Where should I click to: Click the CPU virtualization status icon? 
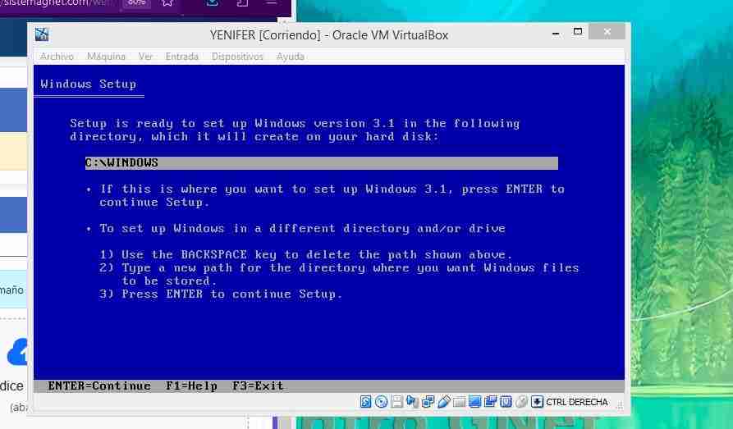click(x=506, y=402)
